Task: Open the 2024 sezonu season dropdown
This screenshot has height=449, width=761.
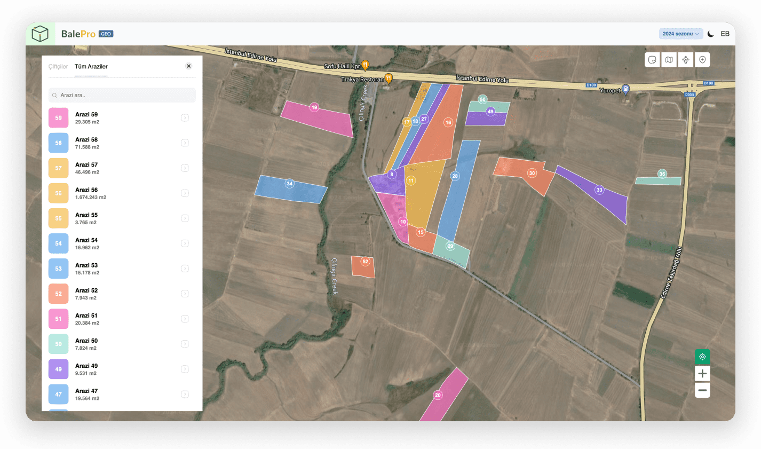Action: [680, 34]
